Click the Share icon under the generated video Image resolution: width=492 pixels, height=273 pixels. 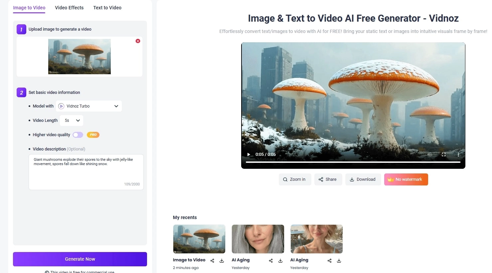click(328, 179)
